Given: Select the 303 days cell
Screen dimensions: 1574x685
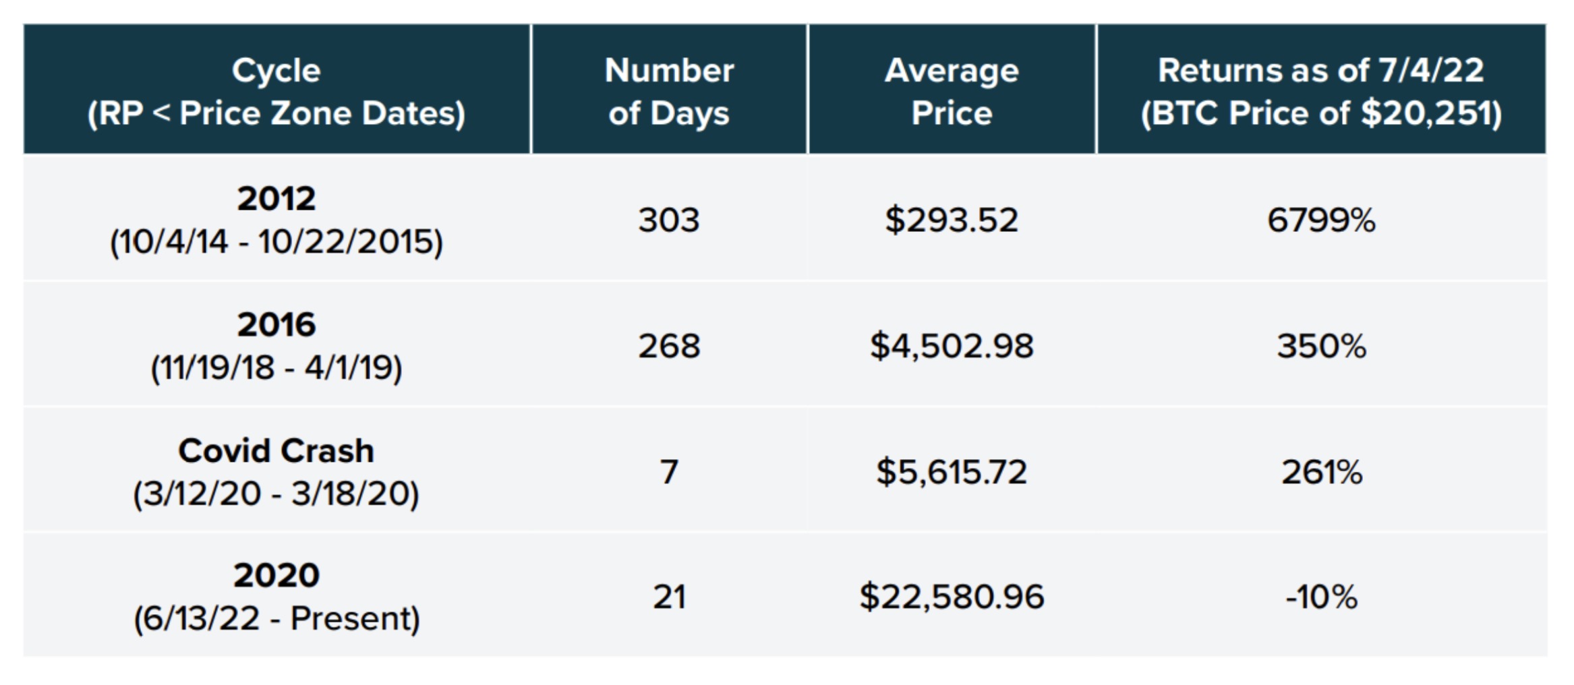Looking at the screenshot, I should click(669, 220).
